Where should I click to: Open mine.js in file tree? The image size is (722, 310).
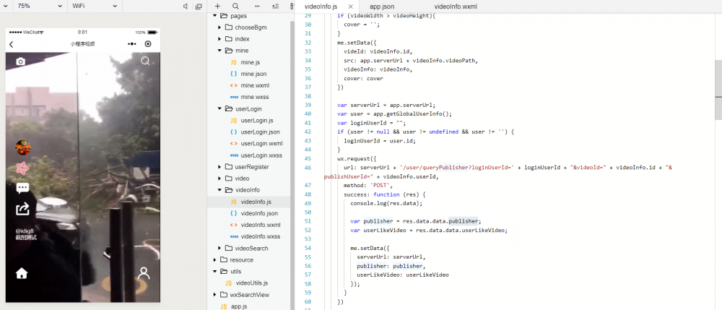point(250,62)
